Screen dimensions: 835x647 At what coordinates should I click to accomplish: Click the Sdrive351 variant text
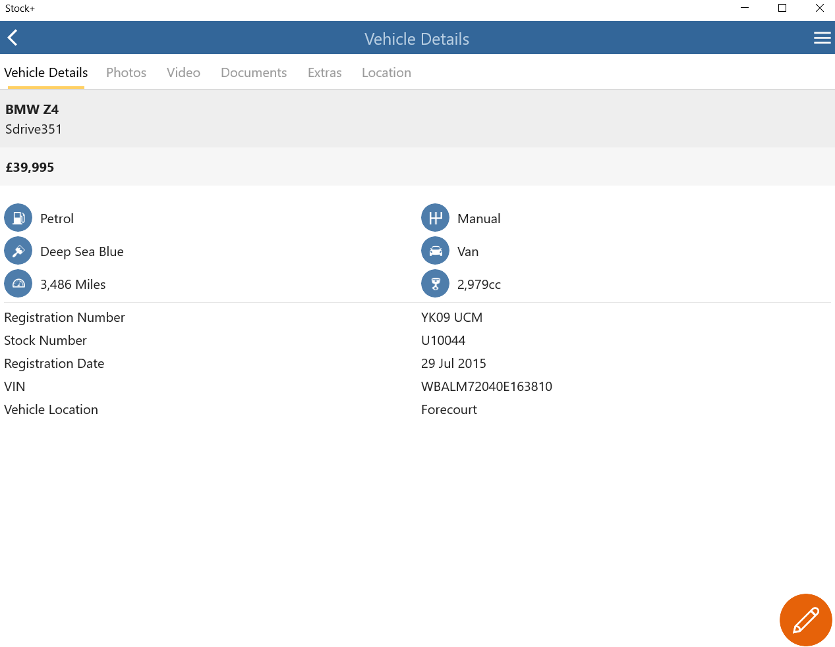point(34,129)
